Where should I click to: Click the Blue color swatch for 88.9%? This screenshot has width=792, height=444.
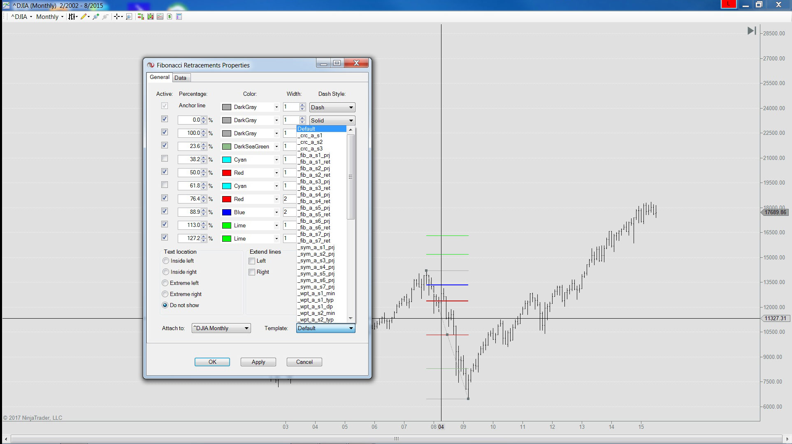point(227,212)
